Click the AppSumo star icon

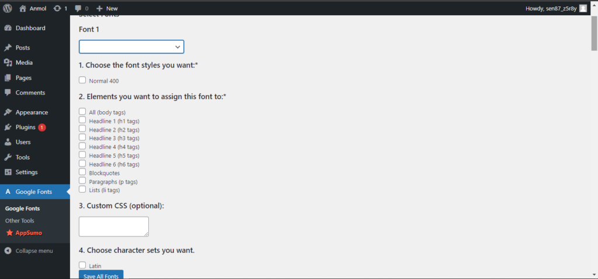[9, 232]
